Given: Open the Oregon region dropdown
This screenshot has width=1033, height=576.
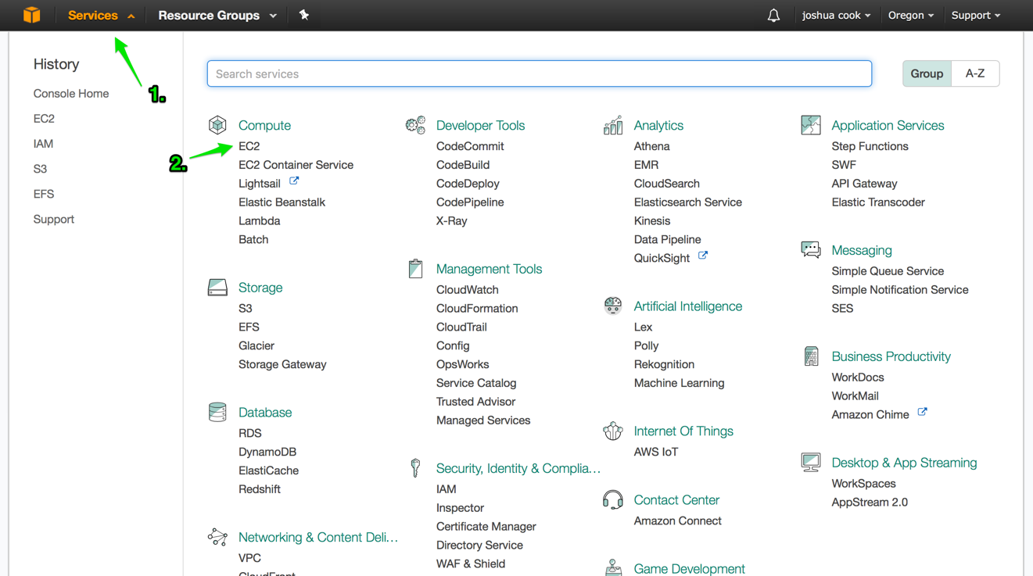Looking at the screenshot, I should point(911,15).
